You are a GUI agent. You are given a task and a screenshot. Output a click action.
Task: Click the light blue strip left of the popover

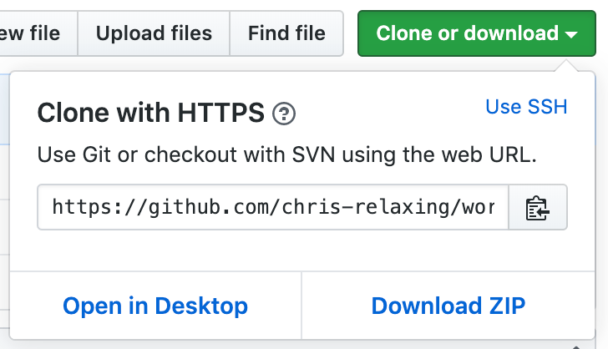(x=5, y=109)
